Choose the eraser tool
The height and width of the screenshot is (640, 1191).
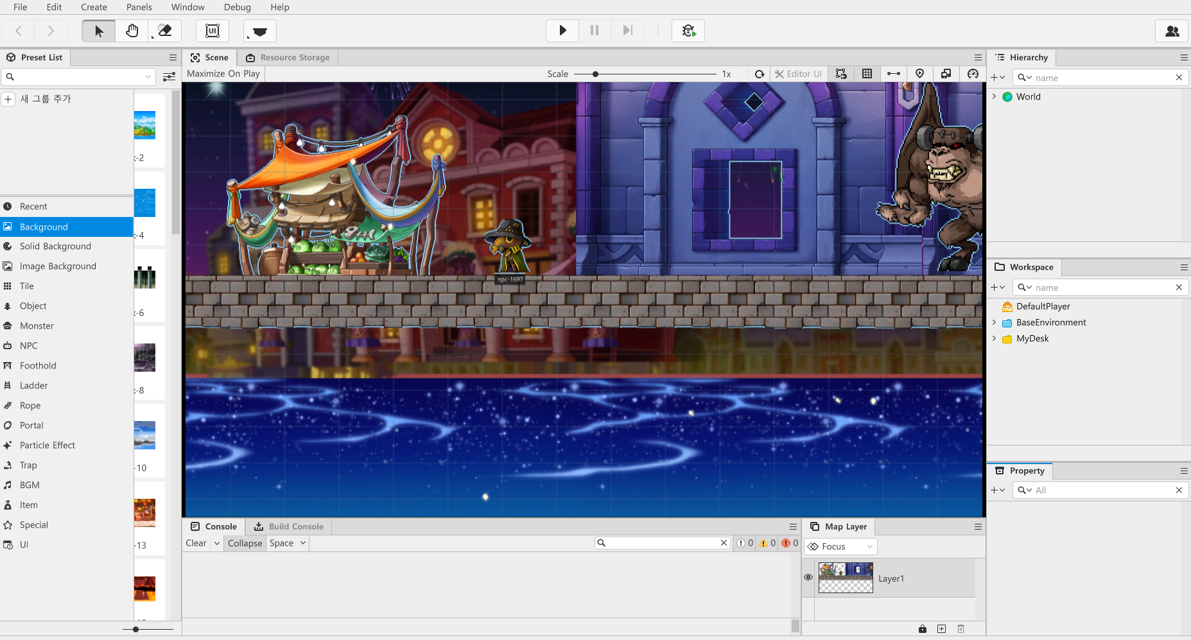point(165,31)
